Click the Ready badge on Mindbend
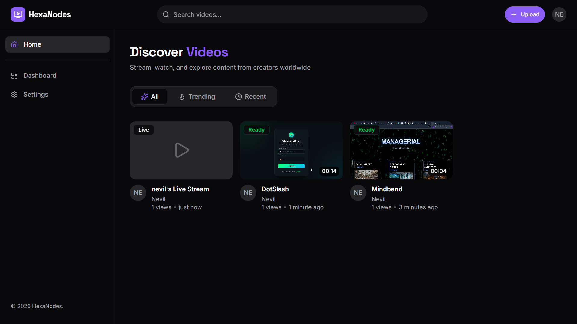Screen dimensions: 577x324 click(x=367, y=130)
